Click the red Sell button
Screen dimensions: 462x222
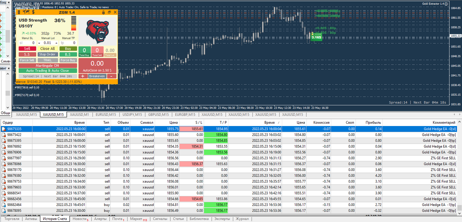[27, 49]
